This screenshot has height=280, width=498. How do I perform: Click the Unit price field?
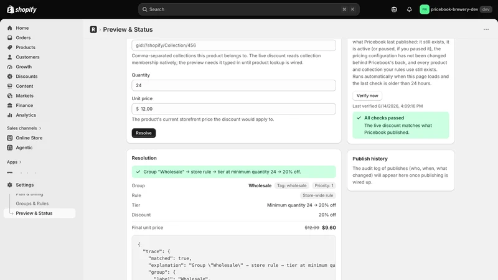(x=234, y=109)
